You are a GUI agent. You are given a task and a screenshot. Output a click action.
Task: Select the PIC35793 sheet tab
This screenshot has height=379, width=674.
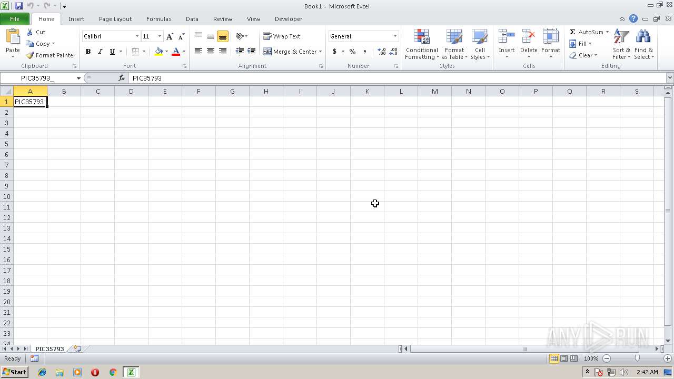(49, 349)
